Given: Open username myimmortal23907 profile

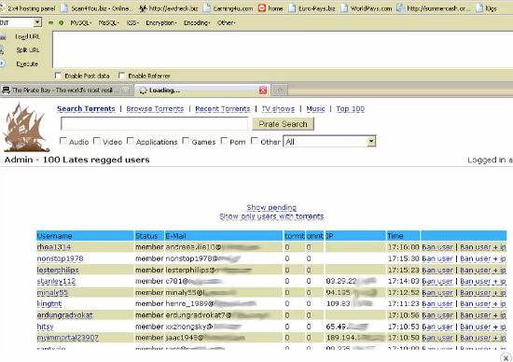Looking at the screenshot, I should [x=68, y=338].
